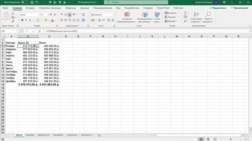This screenshot has height=141, width=252.
Task: Open number format dropdown (Денежный)
Action: [x=113, y=15]
